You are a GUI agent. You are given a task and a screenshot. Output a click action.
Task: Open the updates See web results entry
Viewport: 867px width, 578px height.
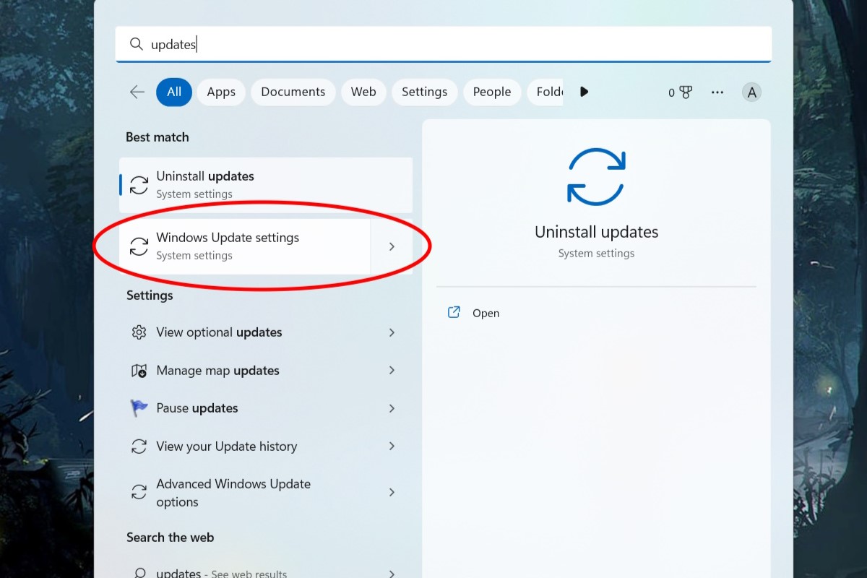(x=266, y=571)
